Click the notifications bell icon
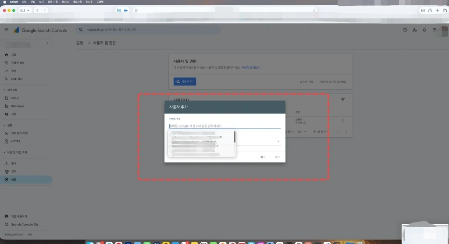This screenshot has width=449, height=244. [424, 30]
